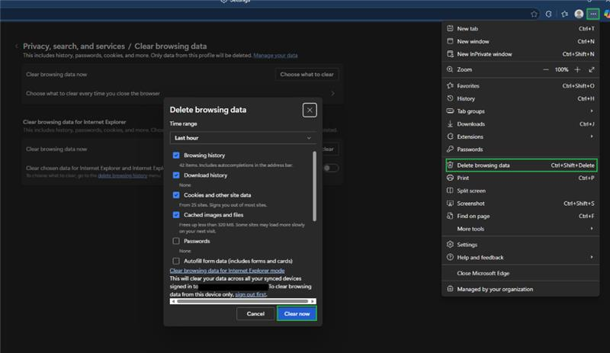Uncheck the Browsing history checkbox
The image size is (610, 353).
[x=176, y=156]
